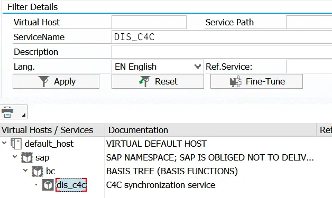Collapse the default_host tree node
This screenshot has height=198, width=332.
point(4,143)
